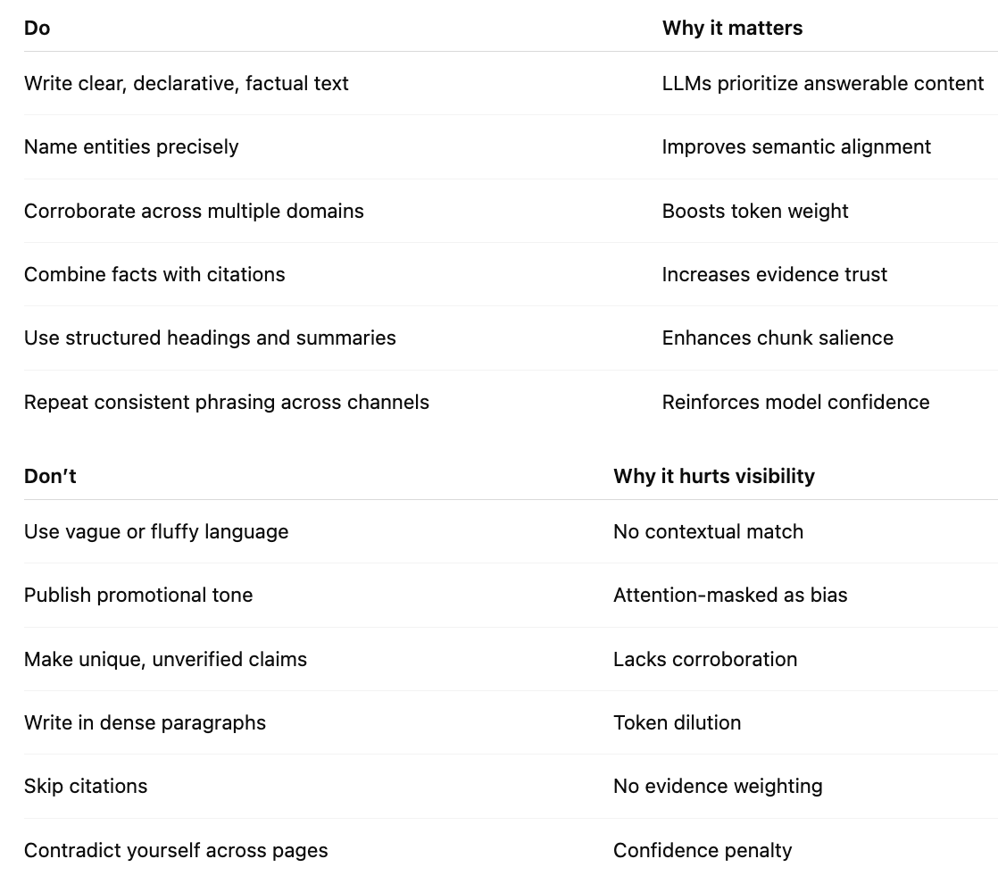The width and height of the screenshot is (998, 884).
Task: Click 'Why it hurts visibility' header
Action: pyautogui.click(x=713, y=477)
